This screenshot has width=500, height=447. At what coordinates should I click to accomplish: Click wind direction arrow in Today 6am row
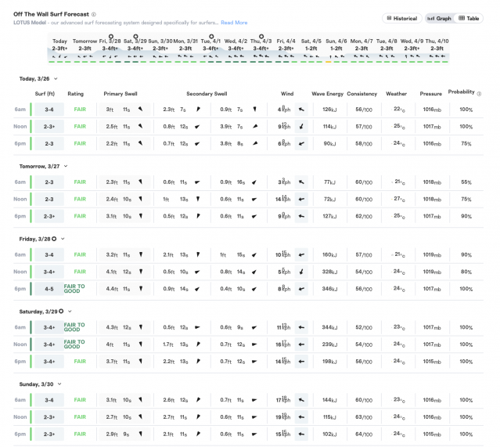tap(301, 110)
